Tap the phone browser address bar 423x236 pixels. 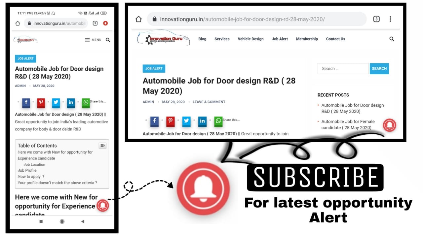click(x=56, y=23)
